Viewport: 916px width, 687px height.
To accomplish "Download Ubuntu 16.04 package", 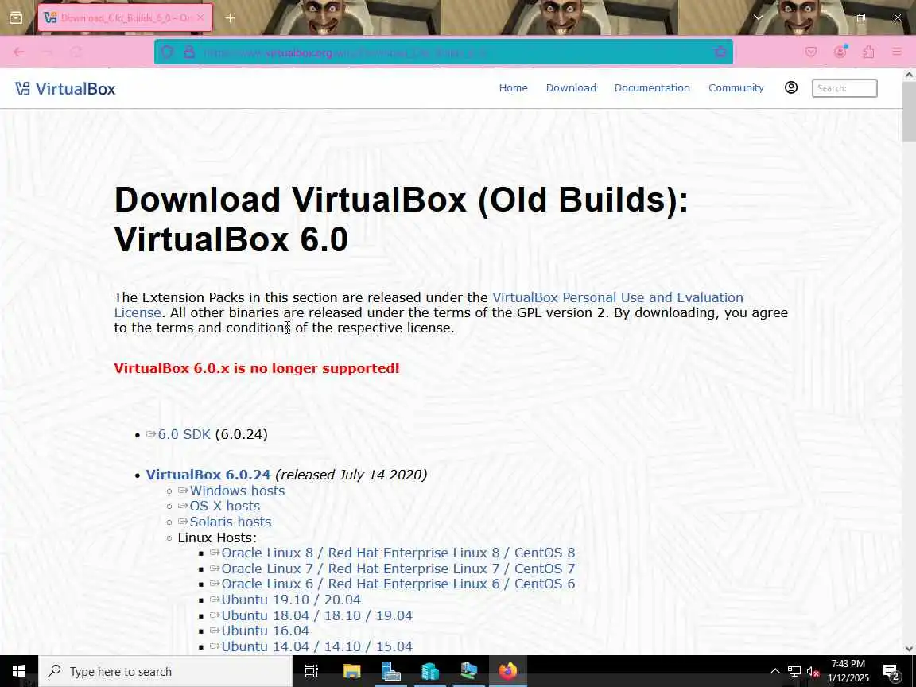I will coord(266,631).
